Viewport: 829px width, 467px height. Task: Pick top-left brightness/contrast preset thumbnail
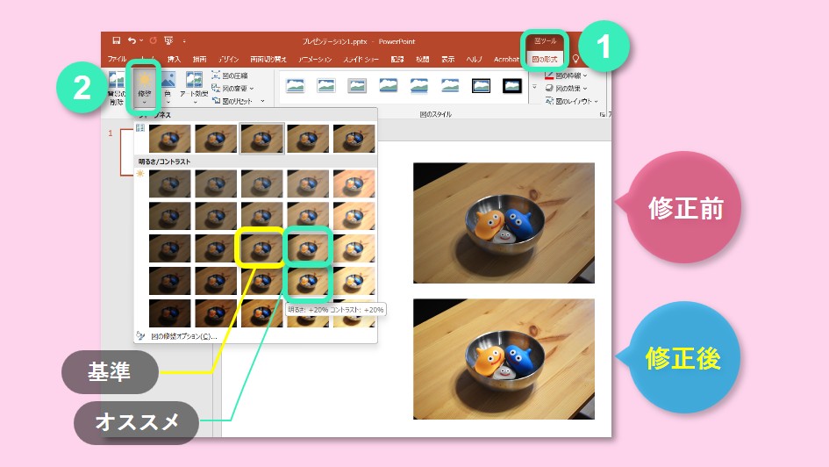169,183
